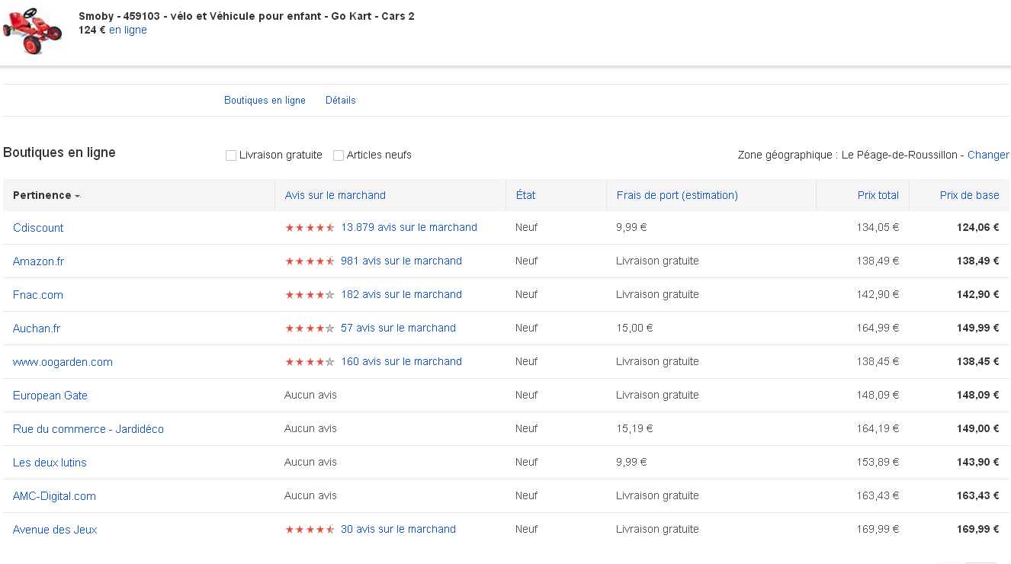The image size is (1011, 564).
Task: Click the 'en ligne' link near price
Action: point(128,30)
